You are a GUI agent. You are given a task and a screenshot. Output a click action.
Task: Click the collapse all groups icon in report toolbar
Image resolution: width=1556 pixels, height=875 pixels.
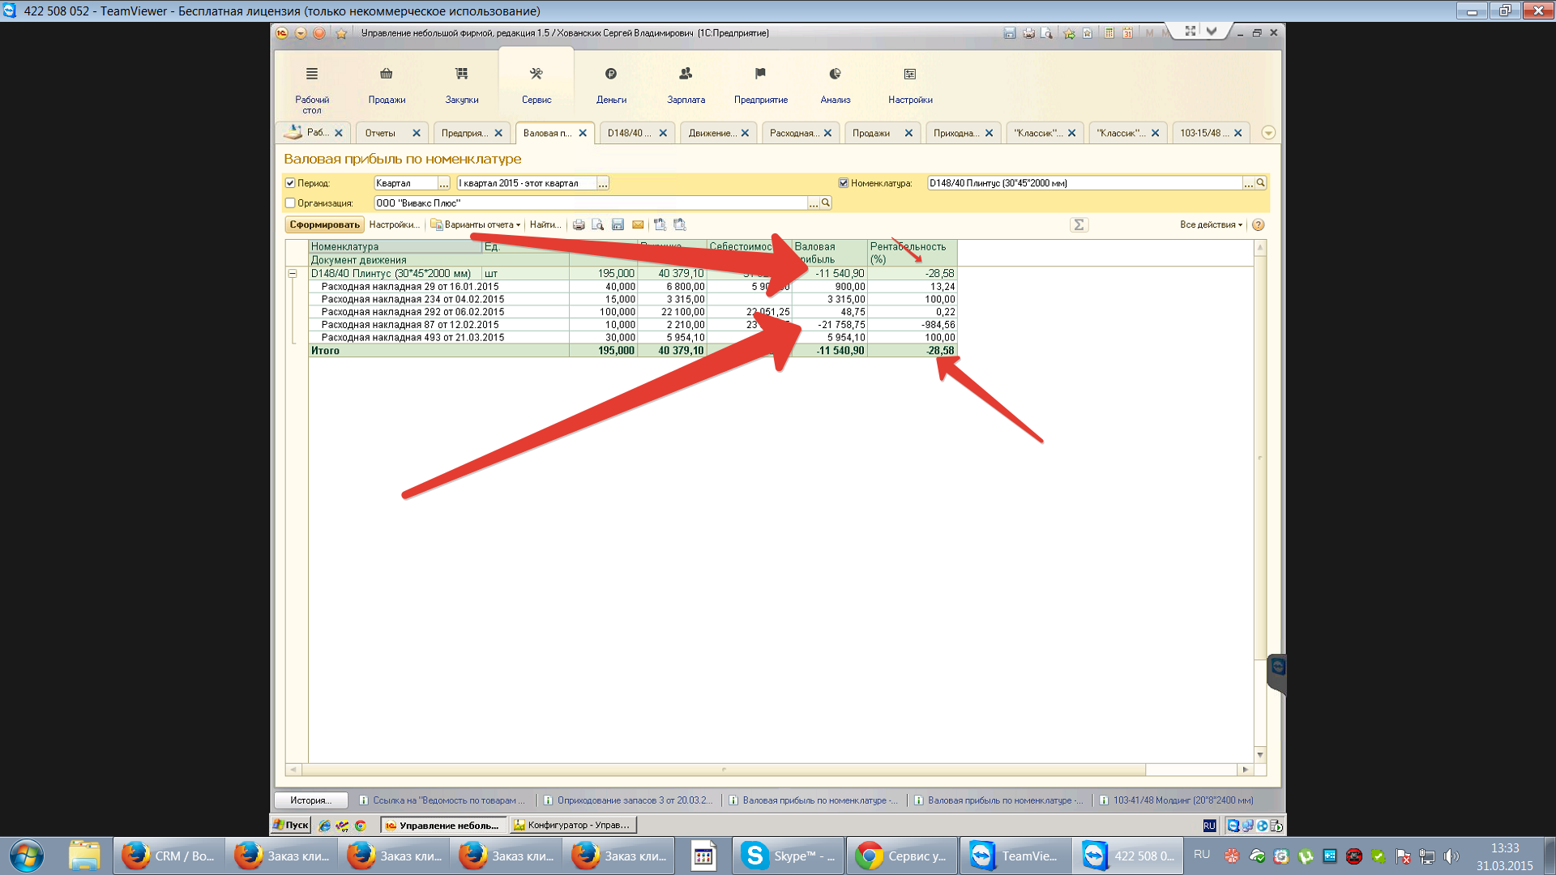(x=679, y=225)
